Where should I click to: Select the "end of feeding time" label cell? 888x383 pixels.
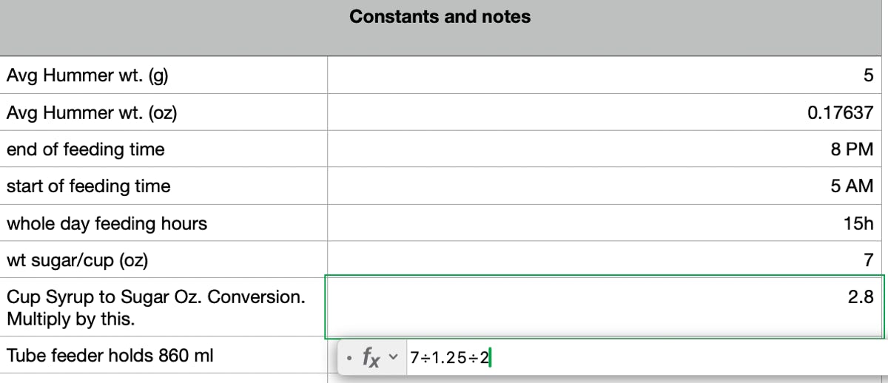(x=164, y=149)
